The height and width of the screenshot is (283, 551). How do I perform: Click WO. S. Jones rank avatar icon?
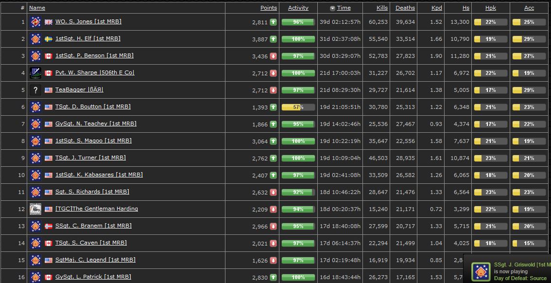(35, 22)
